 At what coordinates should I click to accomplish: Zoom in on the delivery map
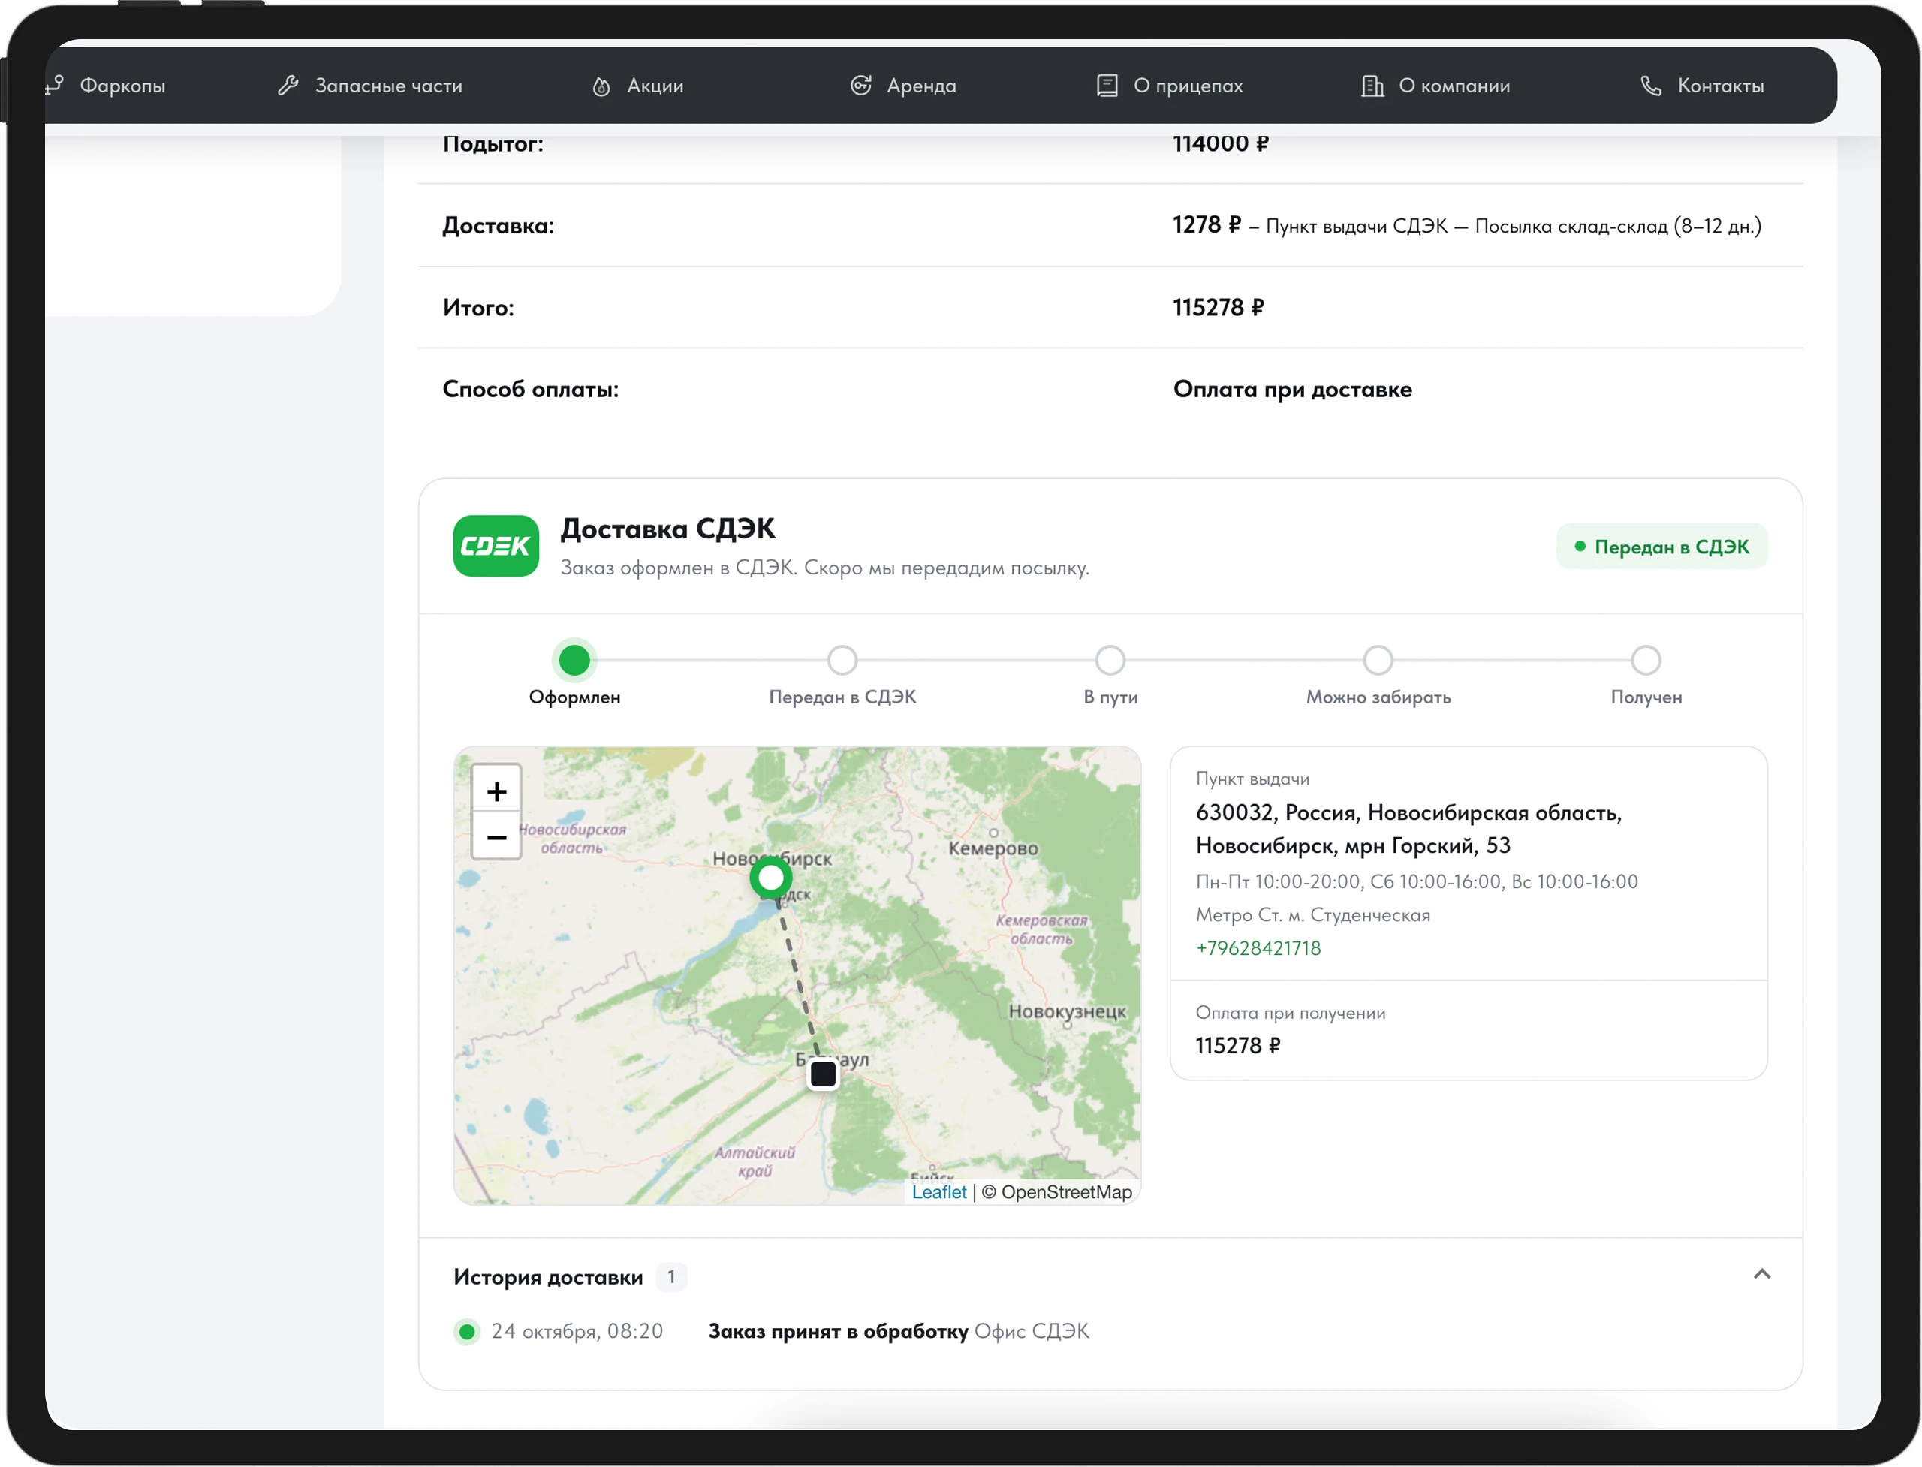497,791
